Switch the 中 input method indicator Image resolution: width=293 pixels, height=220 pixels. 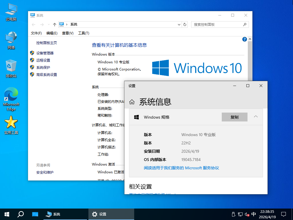254,214
